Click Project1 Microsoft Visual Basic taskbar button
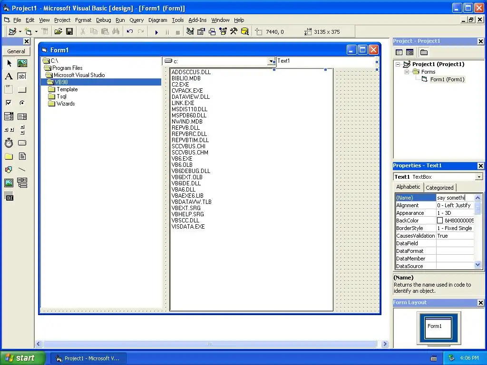 pyautogui.click(x=88, y=358)
